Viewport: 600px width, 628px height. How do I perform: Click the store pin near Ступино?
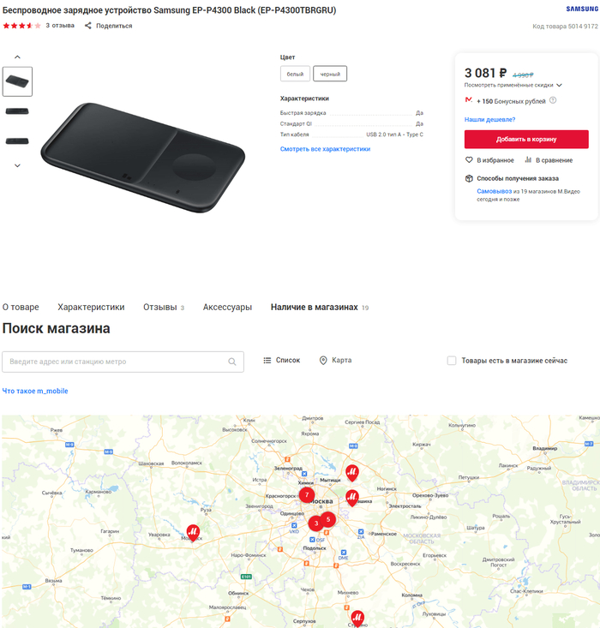[357, 619]
